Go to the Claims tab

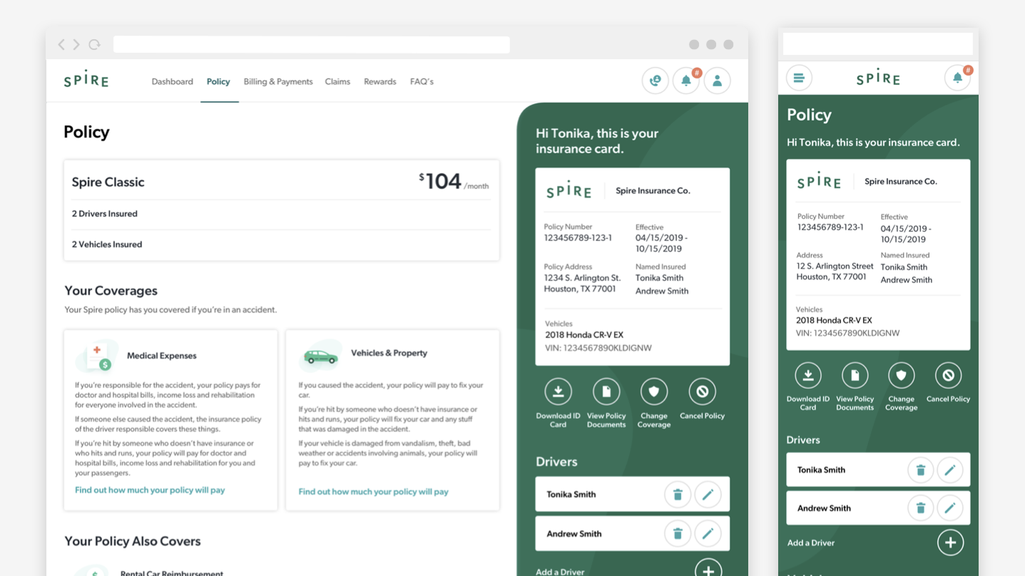(x=337, y=82)
